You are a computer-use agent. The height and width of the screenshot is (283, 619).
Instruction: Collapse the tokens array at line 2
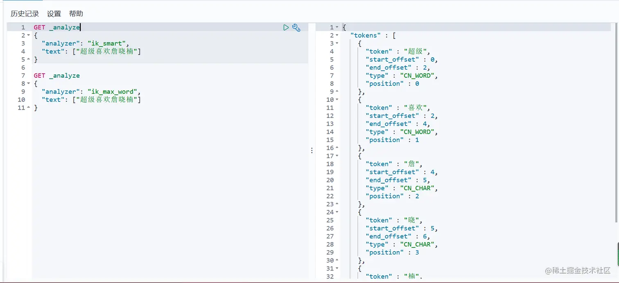coord(337,36)
